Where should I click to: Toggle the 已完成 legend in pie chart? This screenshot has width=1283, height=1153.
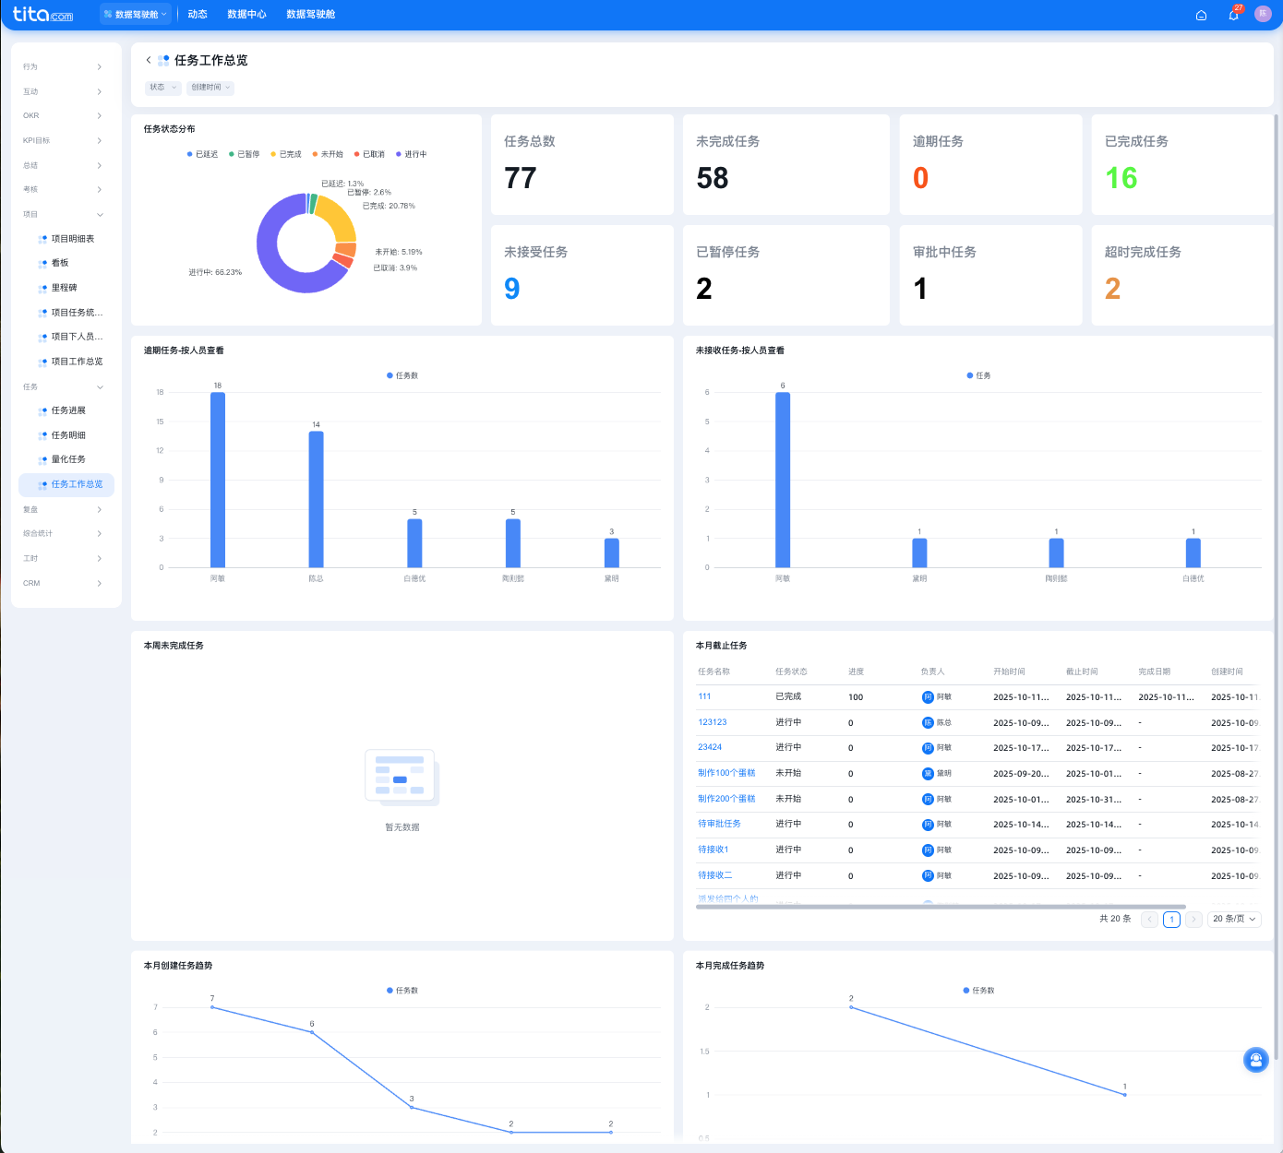tap(286, 154)
